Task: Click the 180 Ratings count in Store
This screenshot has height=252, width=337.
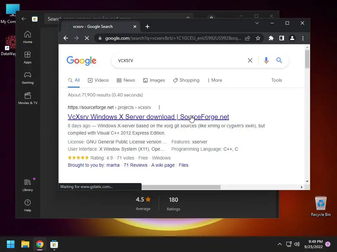Action: [173, 203]
